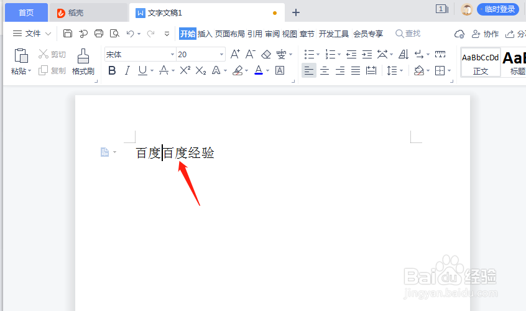Apply the 正文 style thumbnail

481,62
